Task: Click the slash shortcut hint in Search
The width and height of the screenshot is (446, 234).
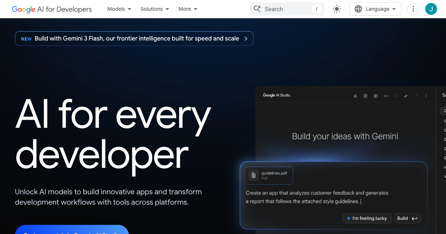Action: tap(316, 9)
